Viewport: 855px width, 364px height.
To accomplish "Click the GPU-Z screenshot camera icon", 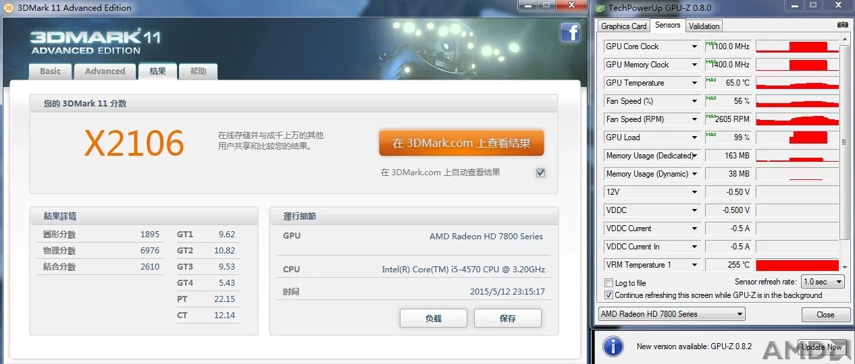I will click(x=842, y=25).
